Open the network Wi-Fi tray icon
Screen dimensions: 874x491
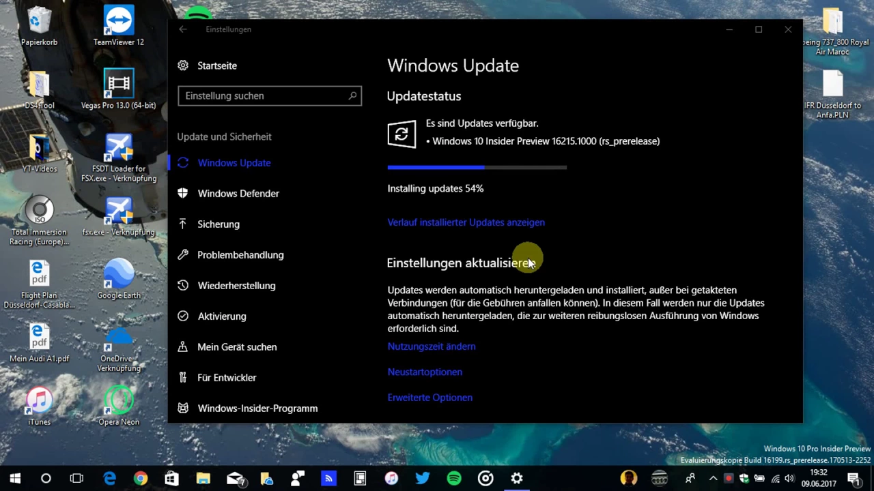(774, 478)
